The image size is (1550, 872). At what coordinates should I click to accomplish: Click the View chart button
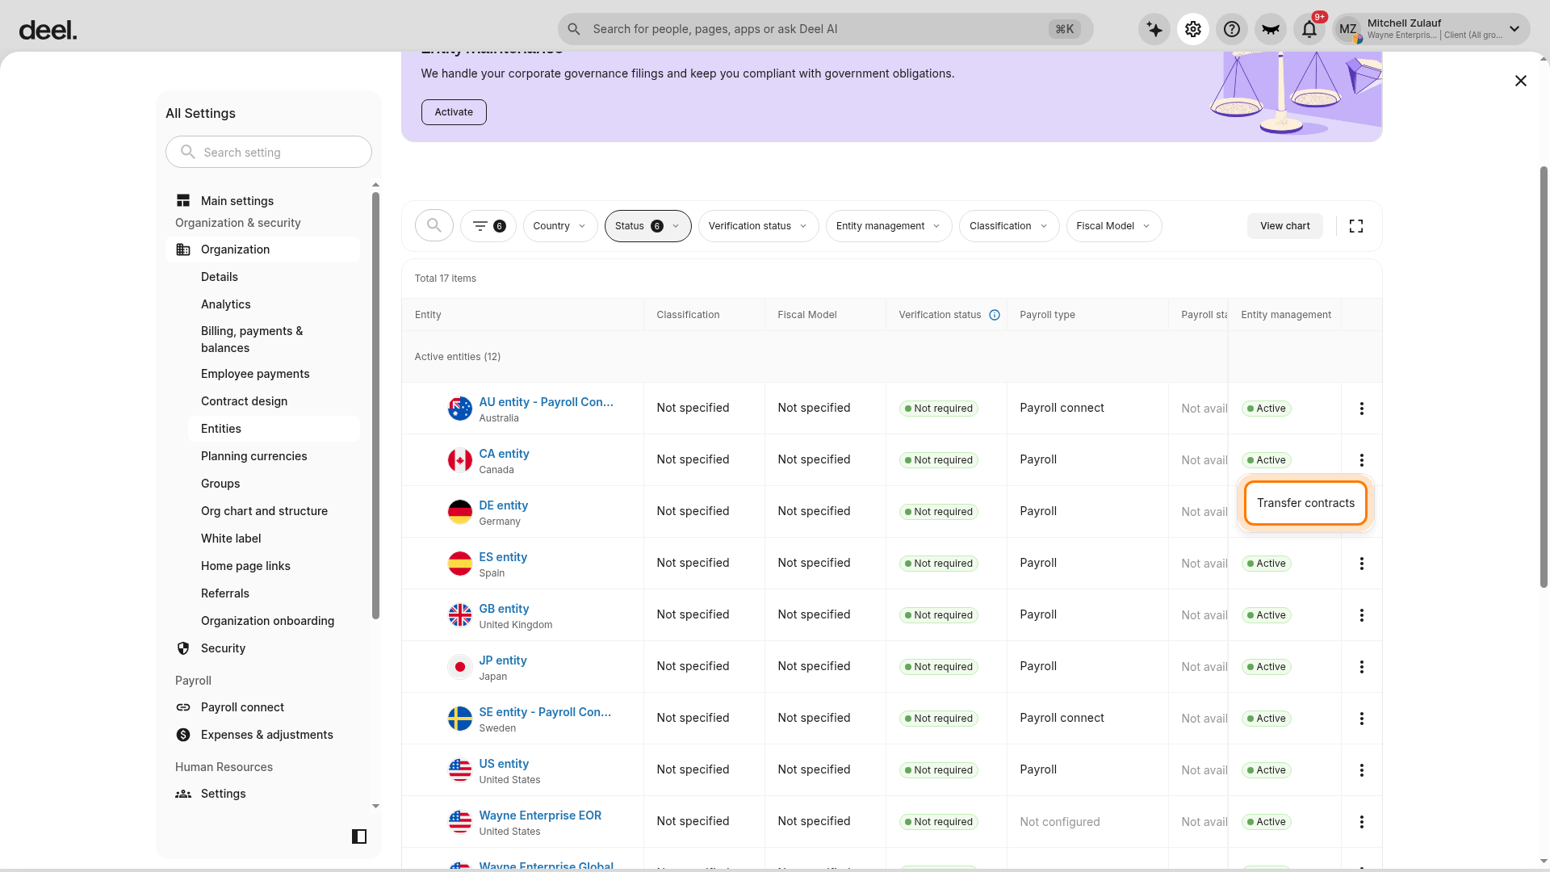point(1285,226)
